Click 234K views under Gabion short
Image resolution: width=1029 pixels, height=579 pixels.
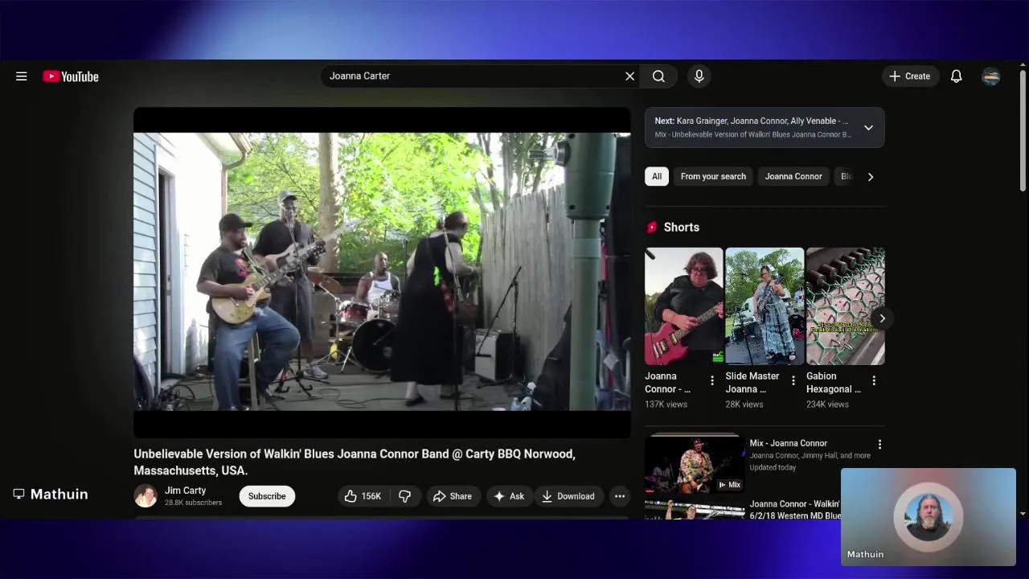pyautogui.click(x=827, y=404)
